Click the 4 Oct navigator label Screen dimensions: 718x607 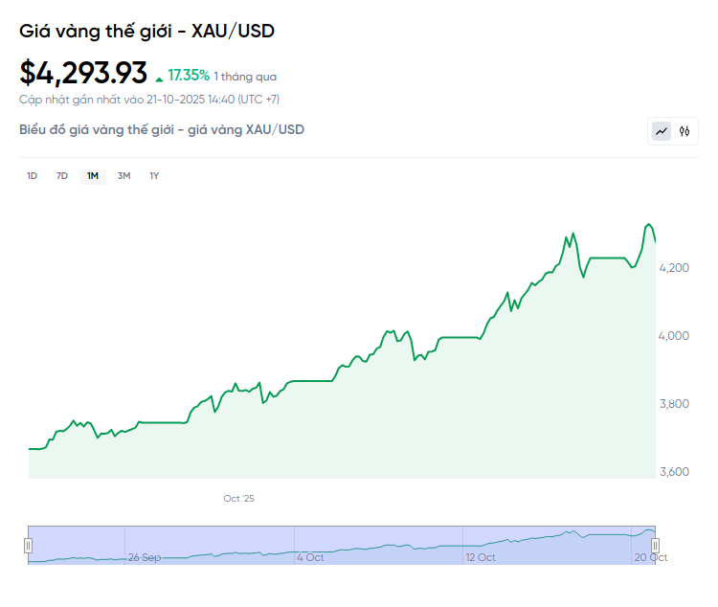coord(312,556)
